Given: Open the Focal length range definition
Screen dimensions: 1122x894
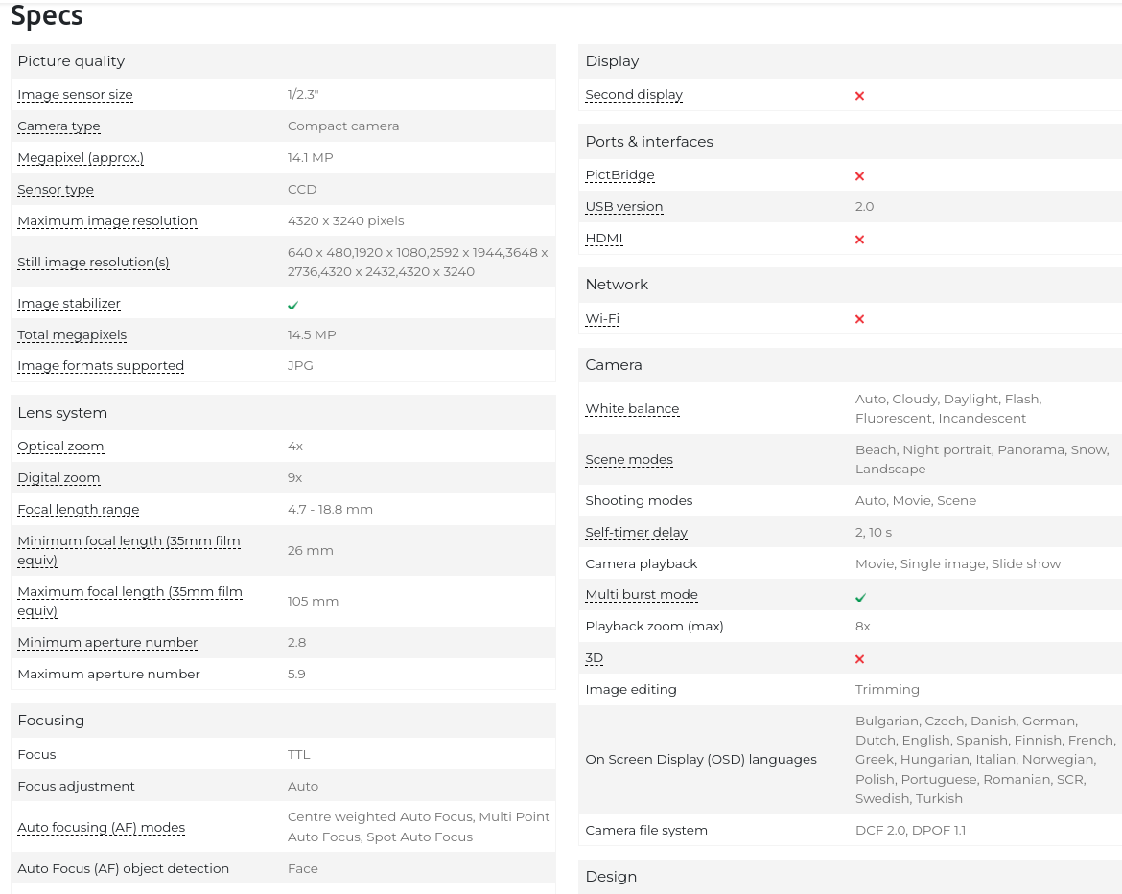Looking at the screenshot, I should (78, 510).
